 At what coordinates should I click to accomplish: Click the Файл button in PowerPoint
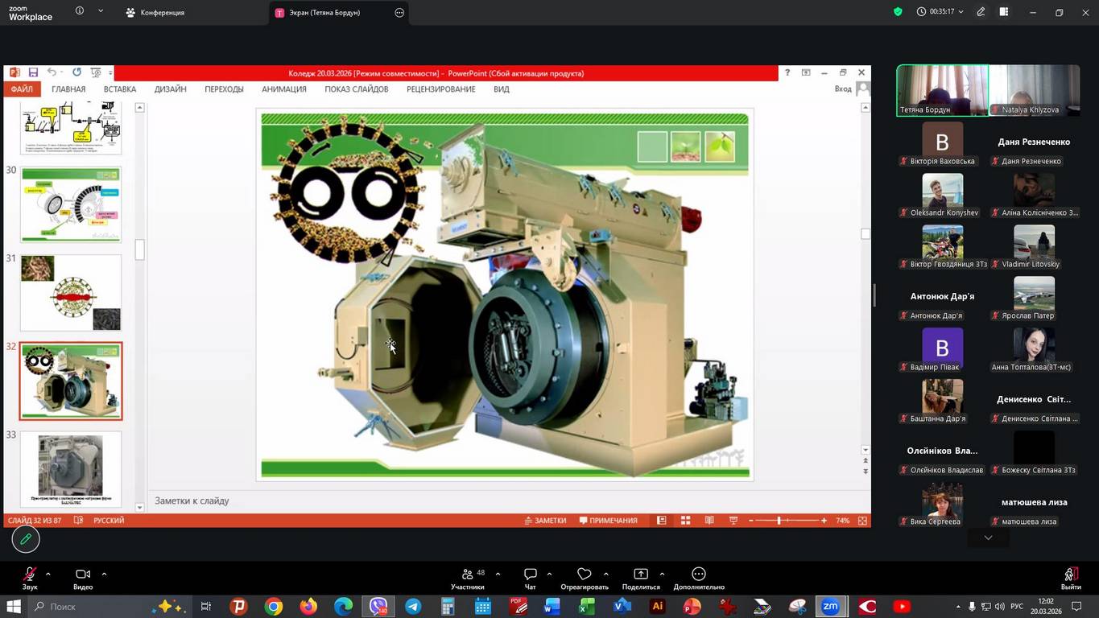[x=22, y=89]
